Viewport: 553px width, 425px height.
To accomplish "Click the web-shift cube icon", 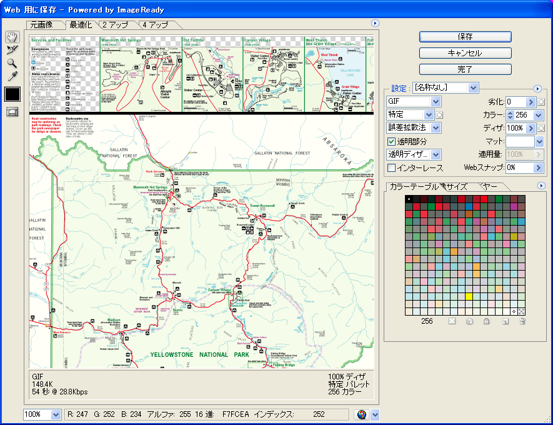I will coord(469,321).
